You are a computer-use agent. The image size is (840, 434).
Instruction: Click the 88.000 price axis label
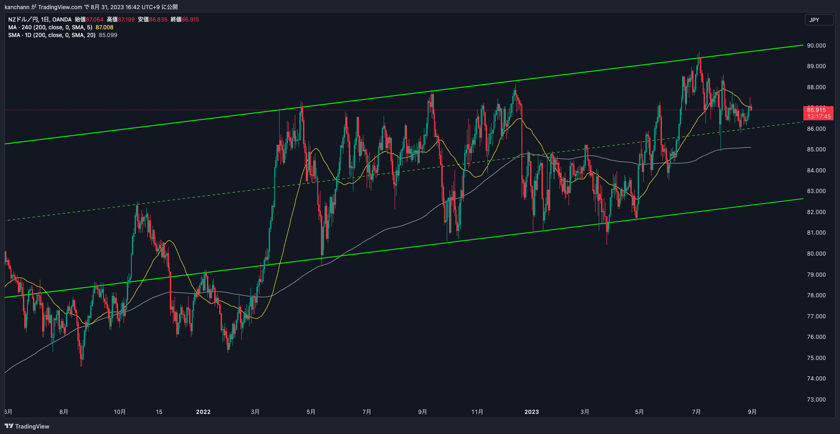[x=816, y=87]
